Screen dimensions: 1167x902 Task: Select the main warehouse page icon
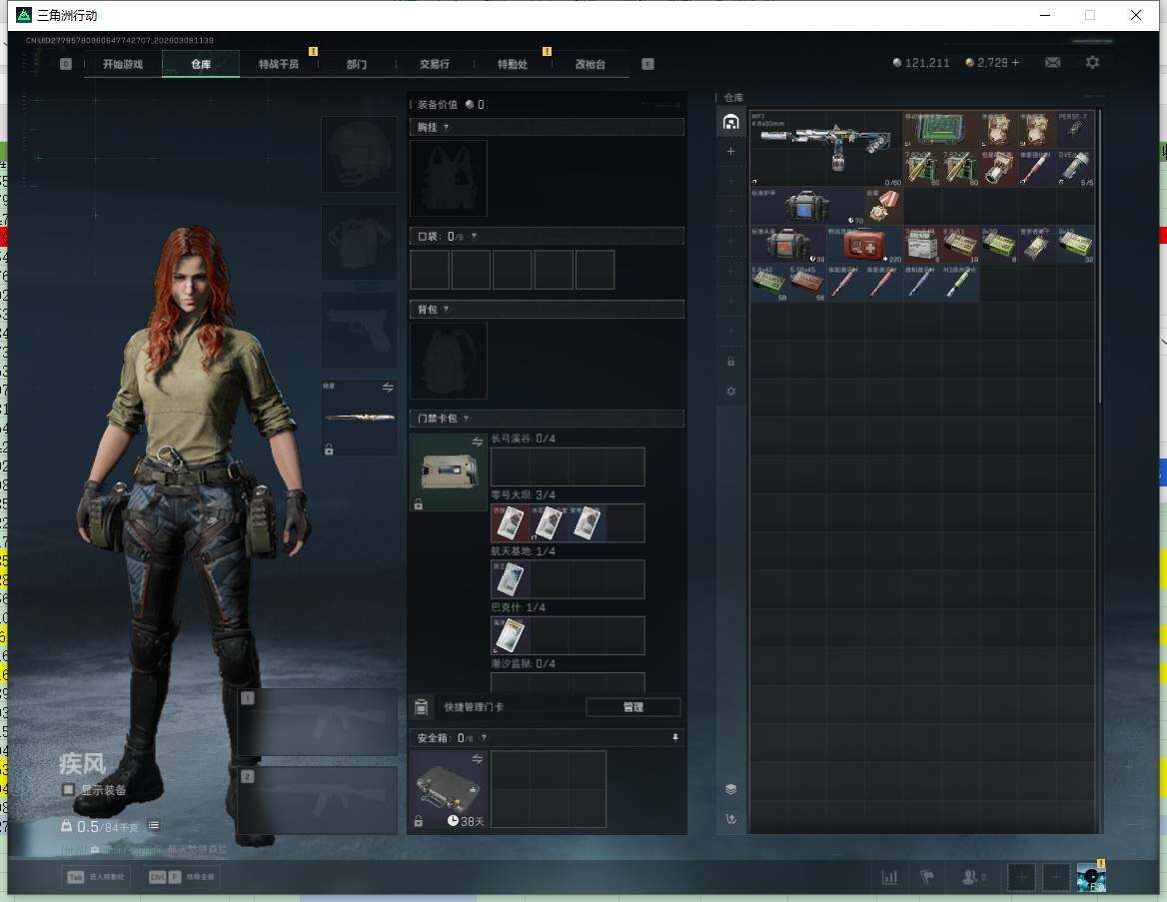730,122
